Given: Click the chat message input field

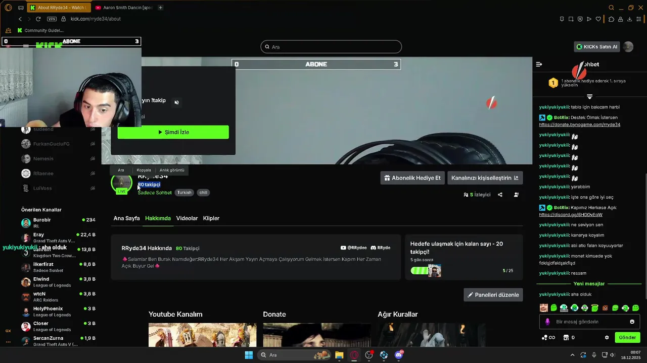Looking at the screenshot, I should [589, 322].
